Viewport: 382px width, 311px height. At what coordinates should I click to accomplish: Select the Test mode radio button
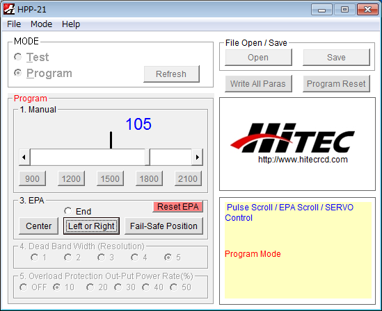18,57
